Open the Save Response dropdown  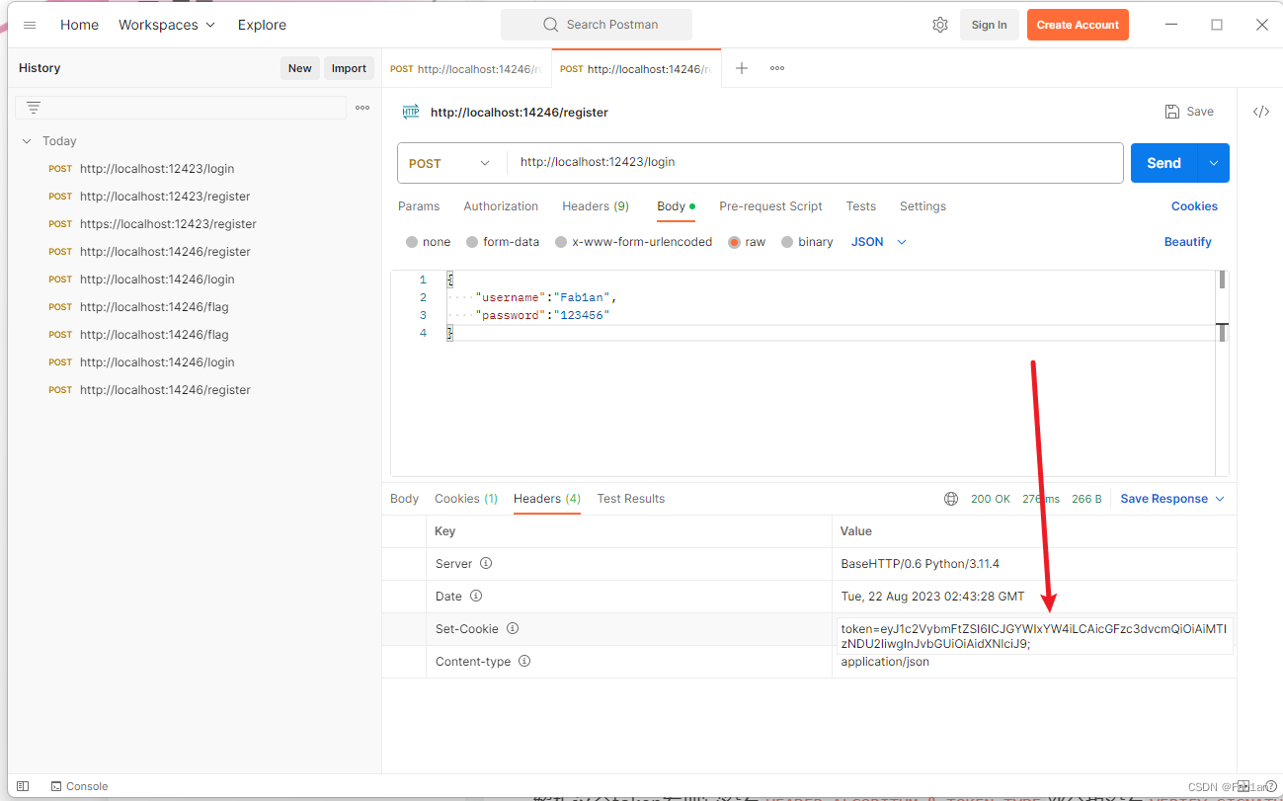point(1172,499)
